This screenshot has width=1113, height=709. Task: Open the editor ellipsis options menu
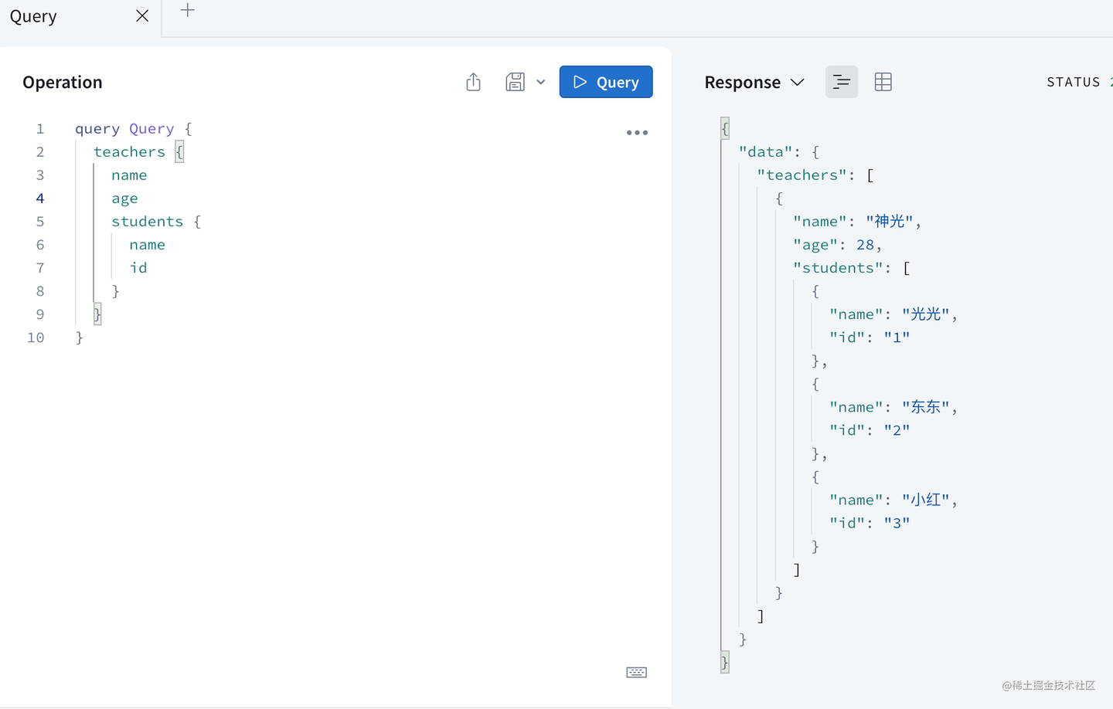(x=636, y=132)
